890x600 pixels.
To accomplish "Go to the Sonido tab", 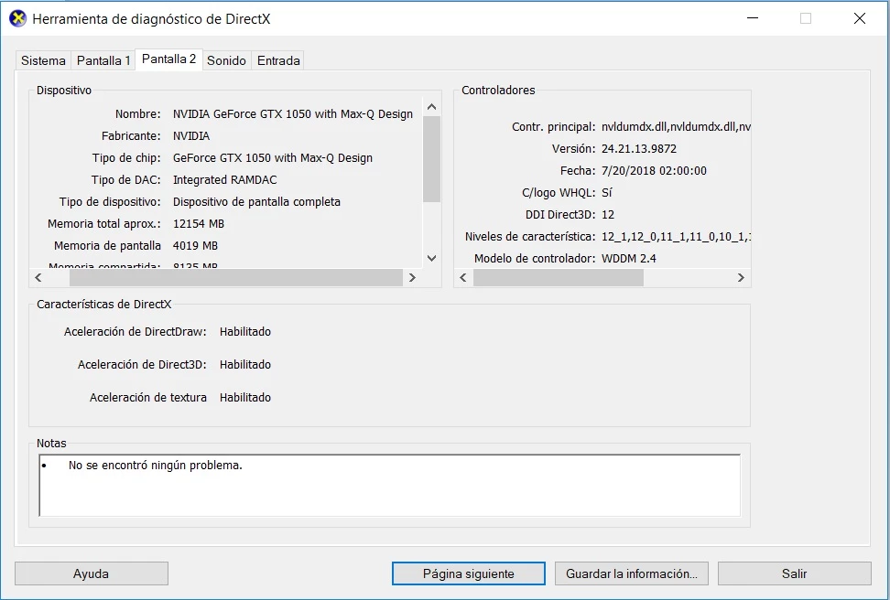I will click(226, 60).
